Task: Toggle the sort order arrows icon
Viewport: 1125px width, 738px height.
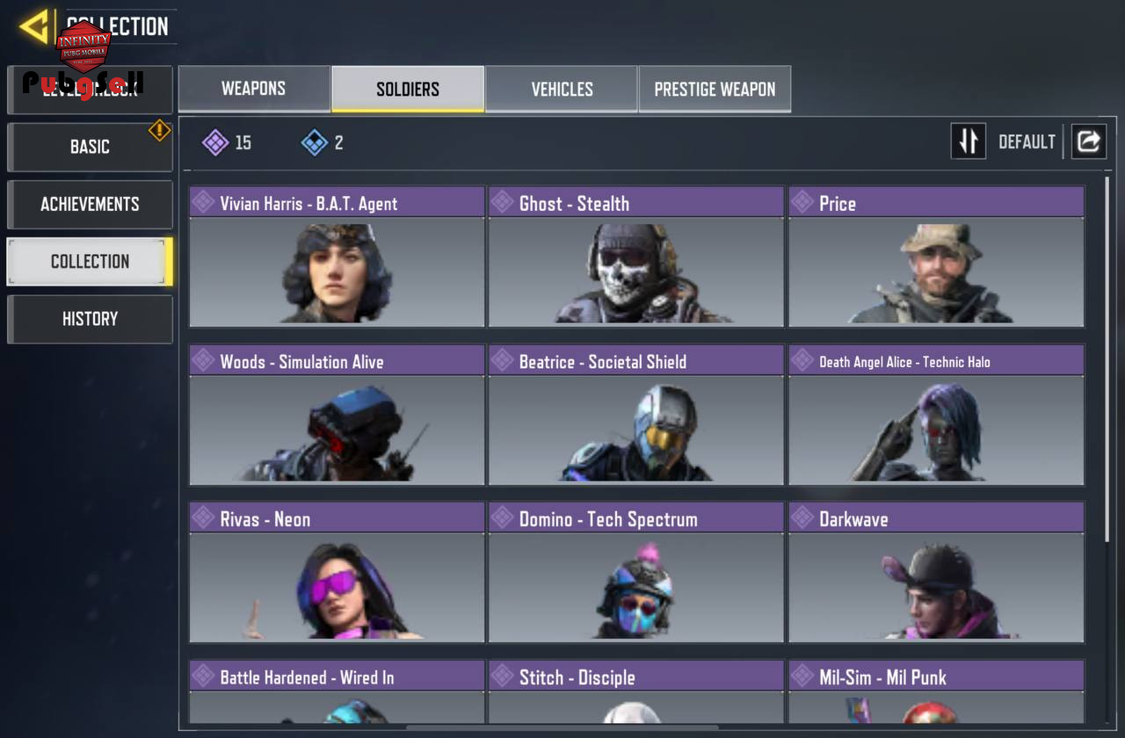Action: [x=969, y=141]
